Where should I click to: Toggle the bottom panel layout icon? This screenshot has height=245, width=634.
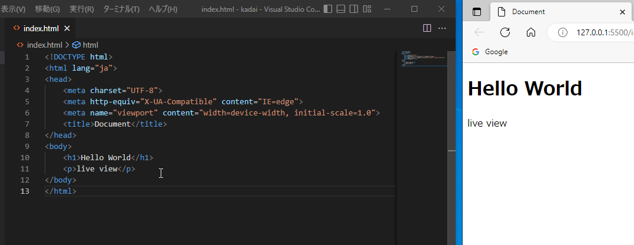(341, 9)
